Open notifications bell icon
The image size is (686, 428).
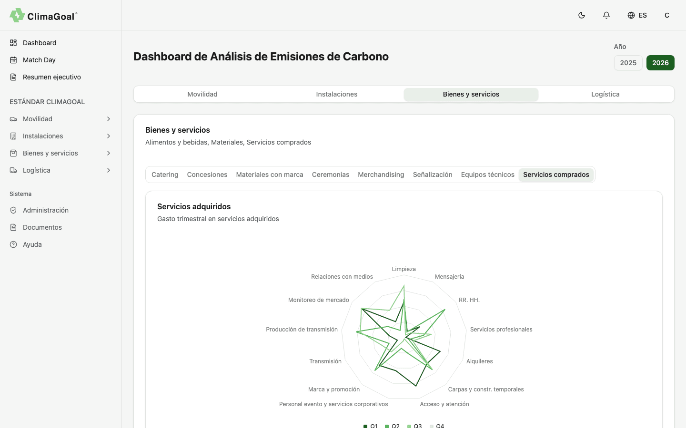[x=606, y=15]
